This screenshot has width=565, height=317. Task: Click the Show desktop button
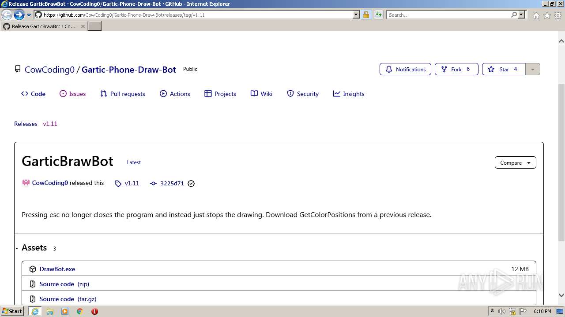click(x=560, y=311)
